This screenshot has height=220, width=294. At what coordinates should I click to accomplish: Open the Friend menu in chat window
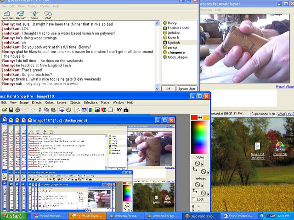click(32, 6)
